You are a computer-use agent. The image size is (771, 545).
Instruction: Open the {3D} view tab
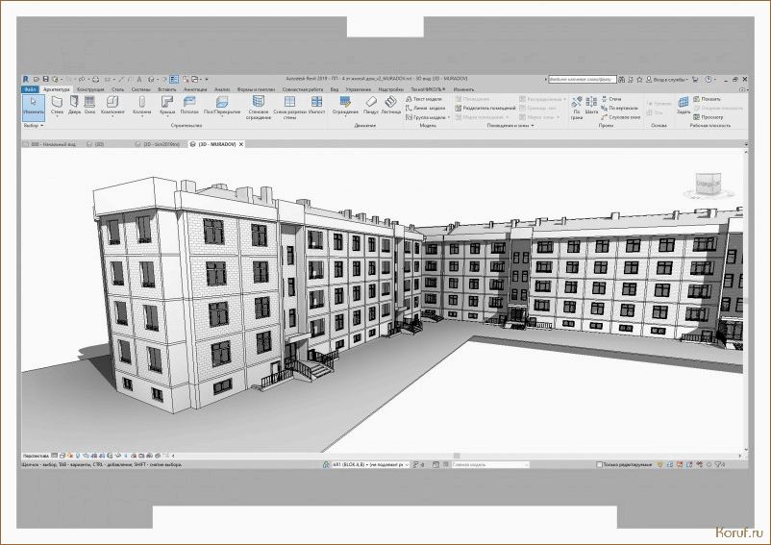pos(95,144)
